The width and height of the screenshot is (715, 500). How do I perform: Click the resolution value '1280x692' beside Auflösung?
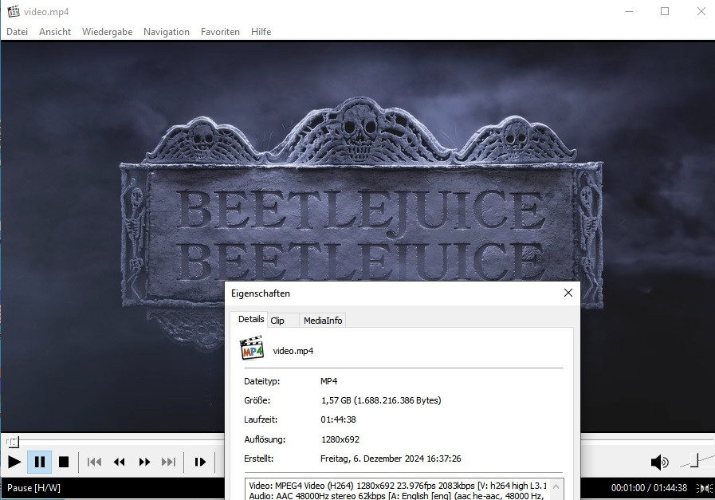(x=340, y=439)
